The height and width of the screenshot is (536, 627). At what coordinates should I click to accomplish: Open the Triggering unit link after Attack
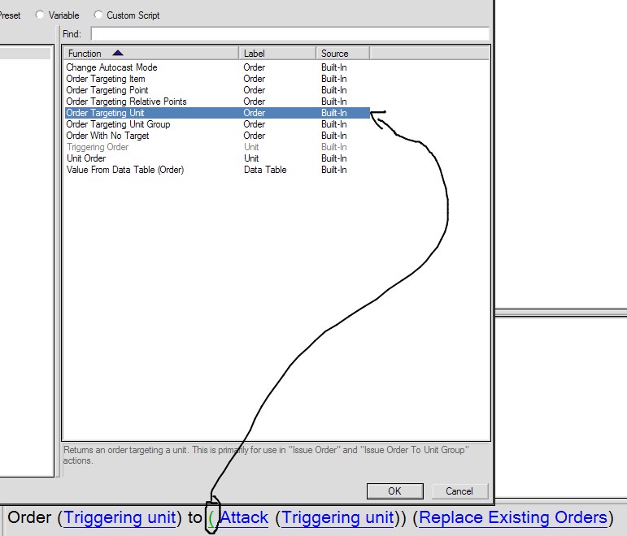[x=337, y=517]
